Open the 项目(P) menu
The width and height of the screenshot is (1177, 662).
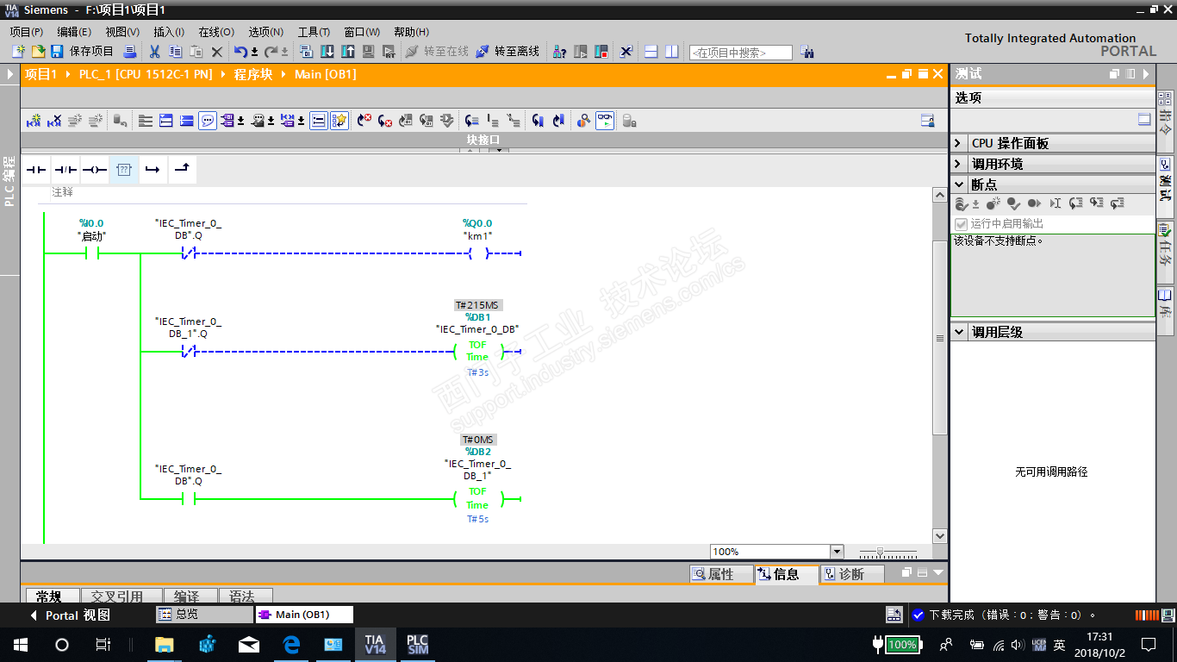click(x=27, y=32)
